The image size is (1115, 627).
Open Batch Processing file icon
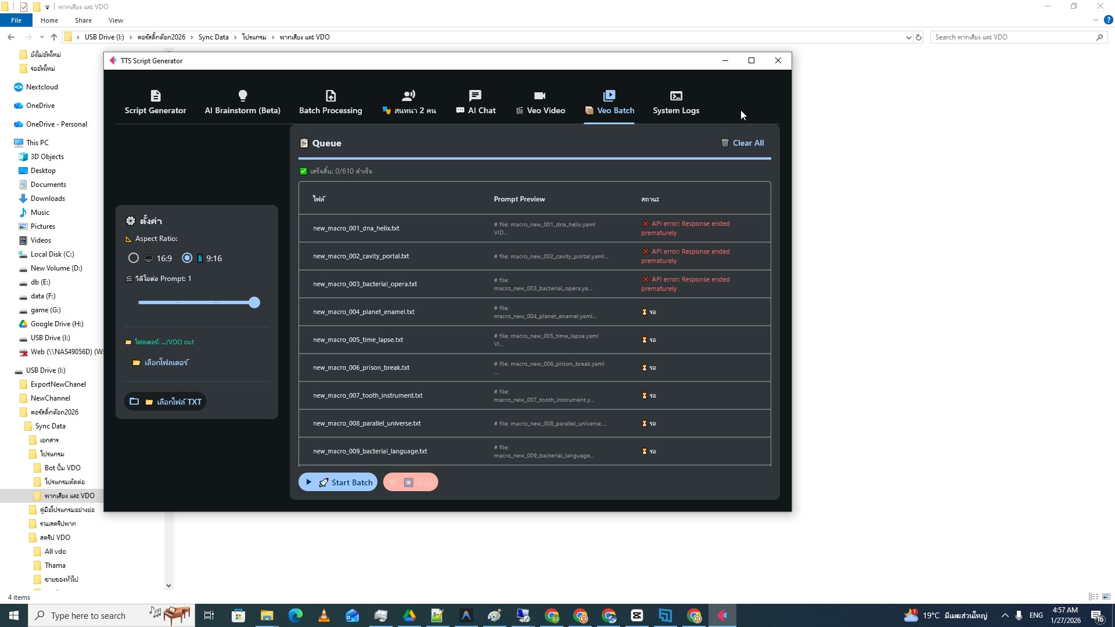coord(330,95)
